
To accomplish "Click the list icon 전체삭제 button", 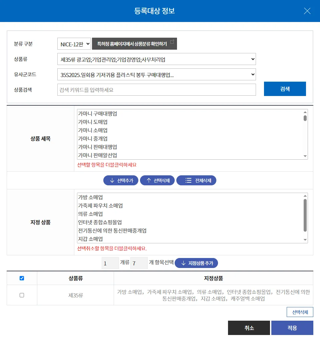I will coord(196,181).
